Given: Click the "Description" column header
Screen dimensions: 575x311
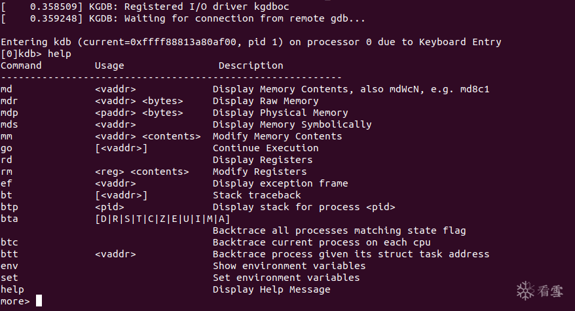Looking at the screenshot, I should pos(251,65).
